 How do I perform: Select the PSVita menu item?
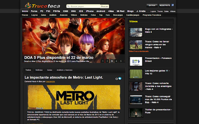(x=57, y=11)
